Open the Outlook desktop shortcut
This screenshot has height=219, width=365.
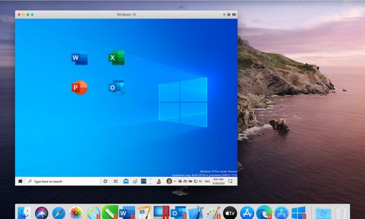tap(116, 87)
